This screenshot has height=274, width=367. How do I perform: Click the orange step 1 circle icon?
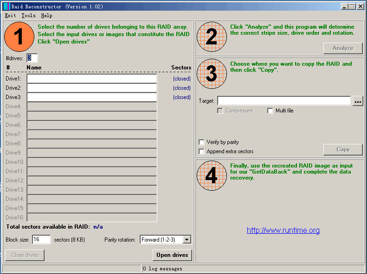pyautogui.click(x=19, y=37)
